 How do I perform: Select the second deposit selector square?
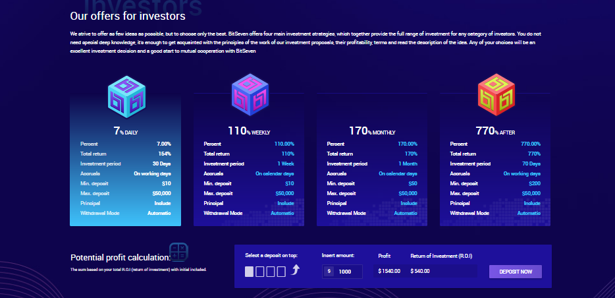pos(259,272)
